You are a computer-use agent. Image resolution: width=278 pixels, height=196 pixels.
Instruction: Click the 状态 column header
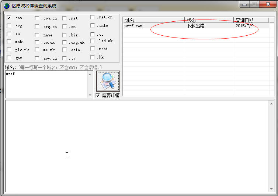pyautogui.click(x=209, y=20)
